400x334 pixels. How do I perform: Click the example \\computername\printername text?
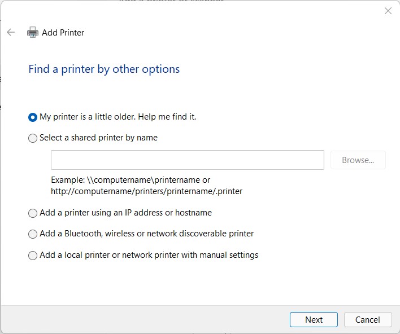pos(130,180)
